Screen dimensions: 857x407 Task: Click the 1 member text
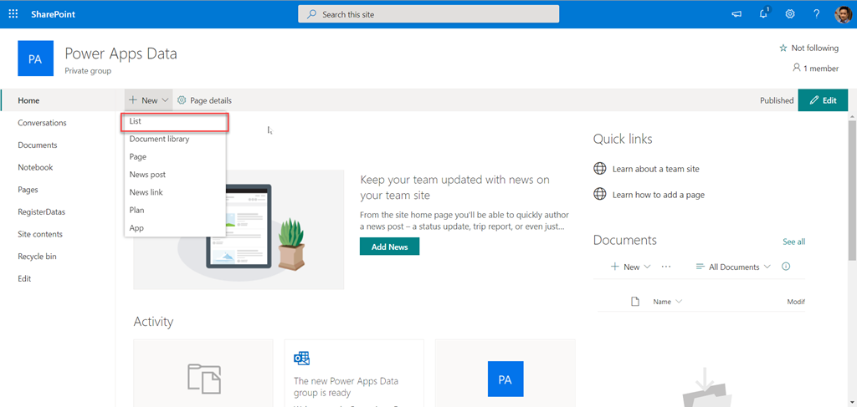click(x=821, y=69)
